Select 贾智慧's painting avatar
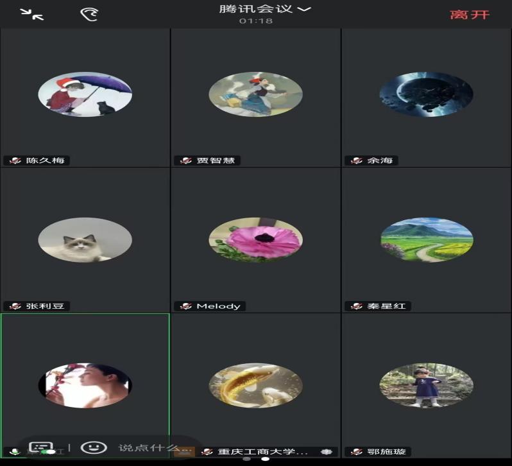512x466 pixels. [255, 94]
